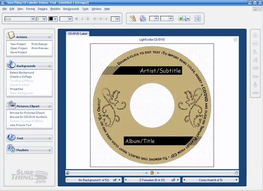Toggle right text alignment
Image resolution: width=263 pixels, height=191 pixels.
pyautogui.click(x=106, y=19)
